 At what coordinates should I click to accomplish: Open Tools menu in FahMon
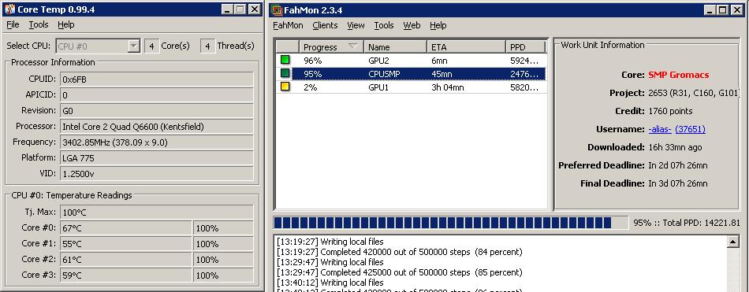click(384, 25)
